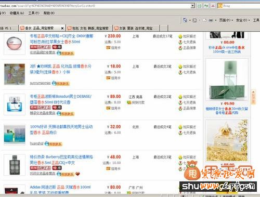The width and height of the screenshot is (260, 197).
Task: Click 如实描述 icon in the ¥18.00 row
Action: [x=180, y=67]
